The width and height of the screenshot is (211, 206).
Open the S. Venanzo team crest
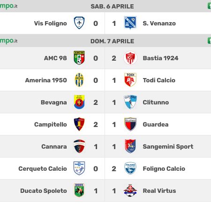pos(130,23)
